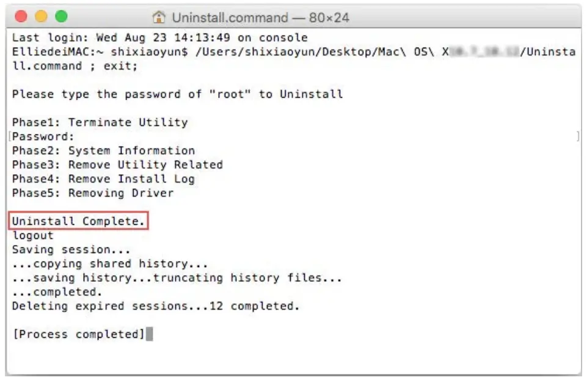Image resolution: width=587 pixels, height=380 pixels.
Task: Click the "Password:" prompt line
Action: (43, 136)
